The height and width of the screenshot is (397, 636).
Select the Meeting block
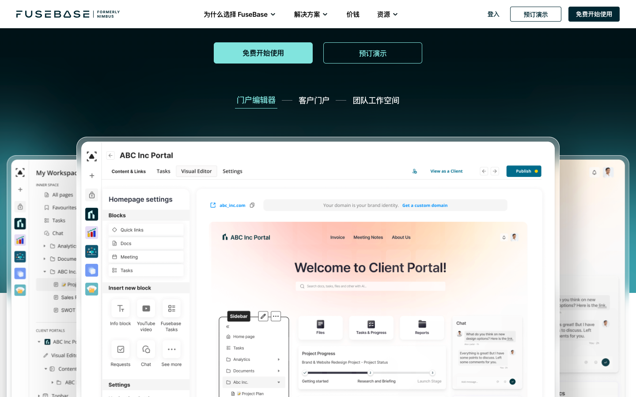point(146,257)
